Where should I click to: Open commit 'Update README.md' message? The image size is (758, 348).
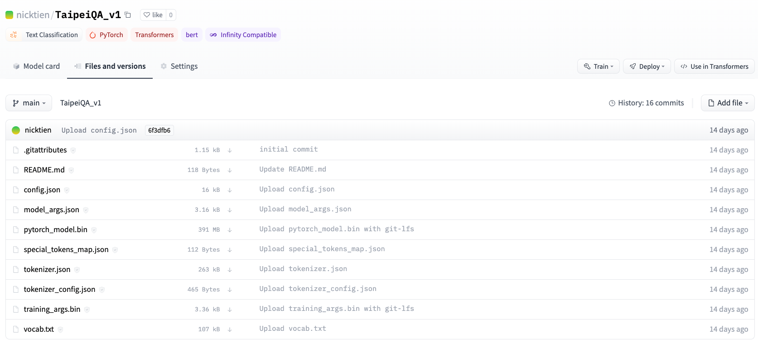pos(293,169)
